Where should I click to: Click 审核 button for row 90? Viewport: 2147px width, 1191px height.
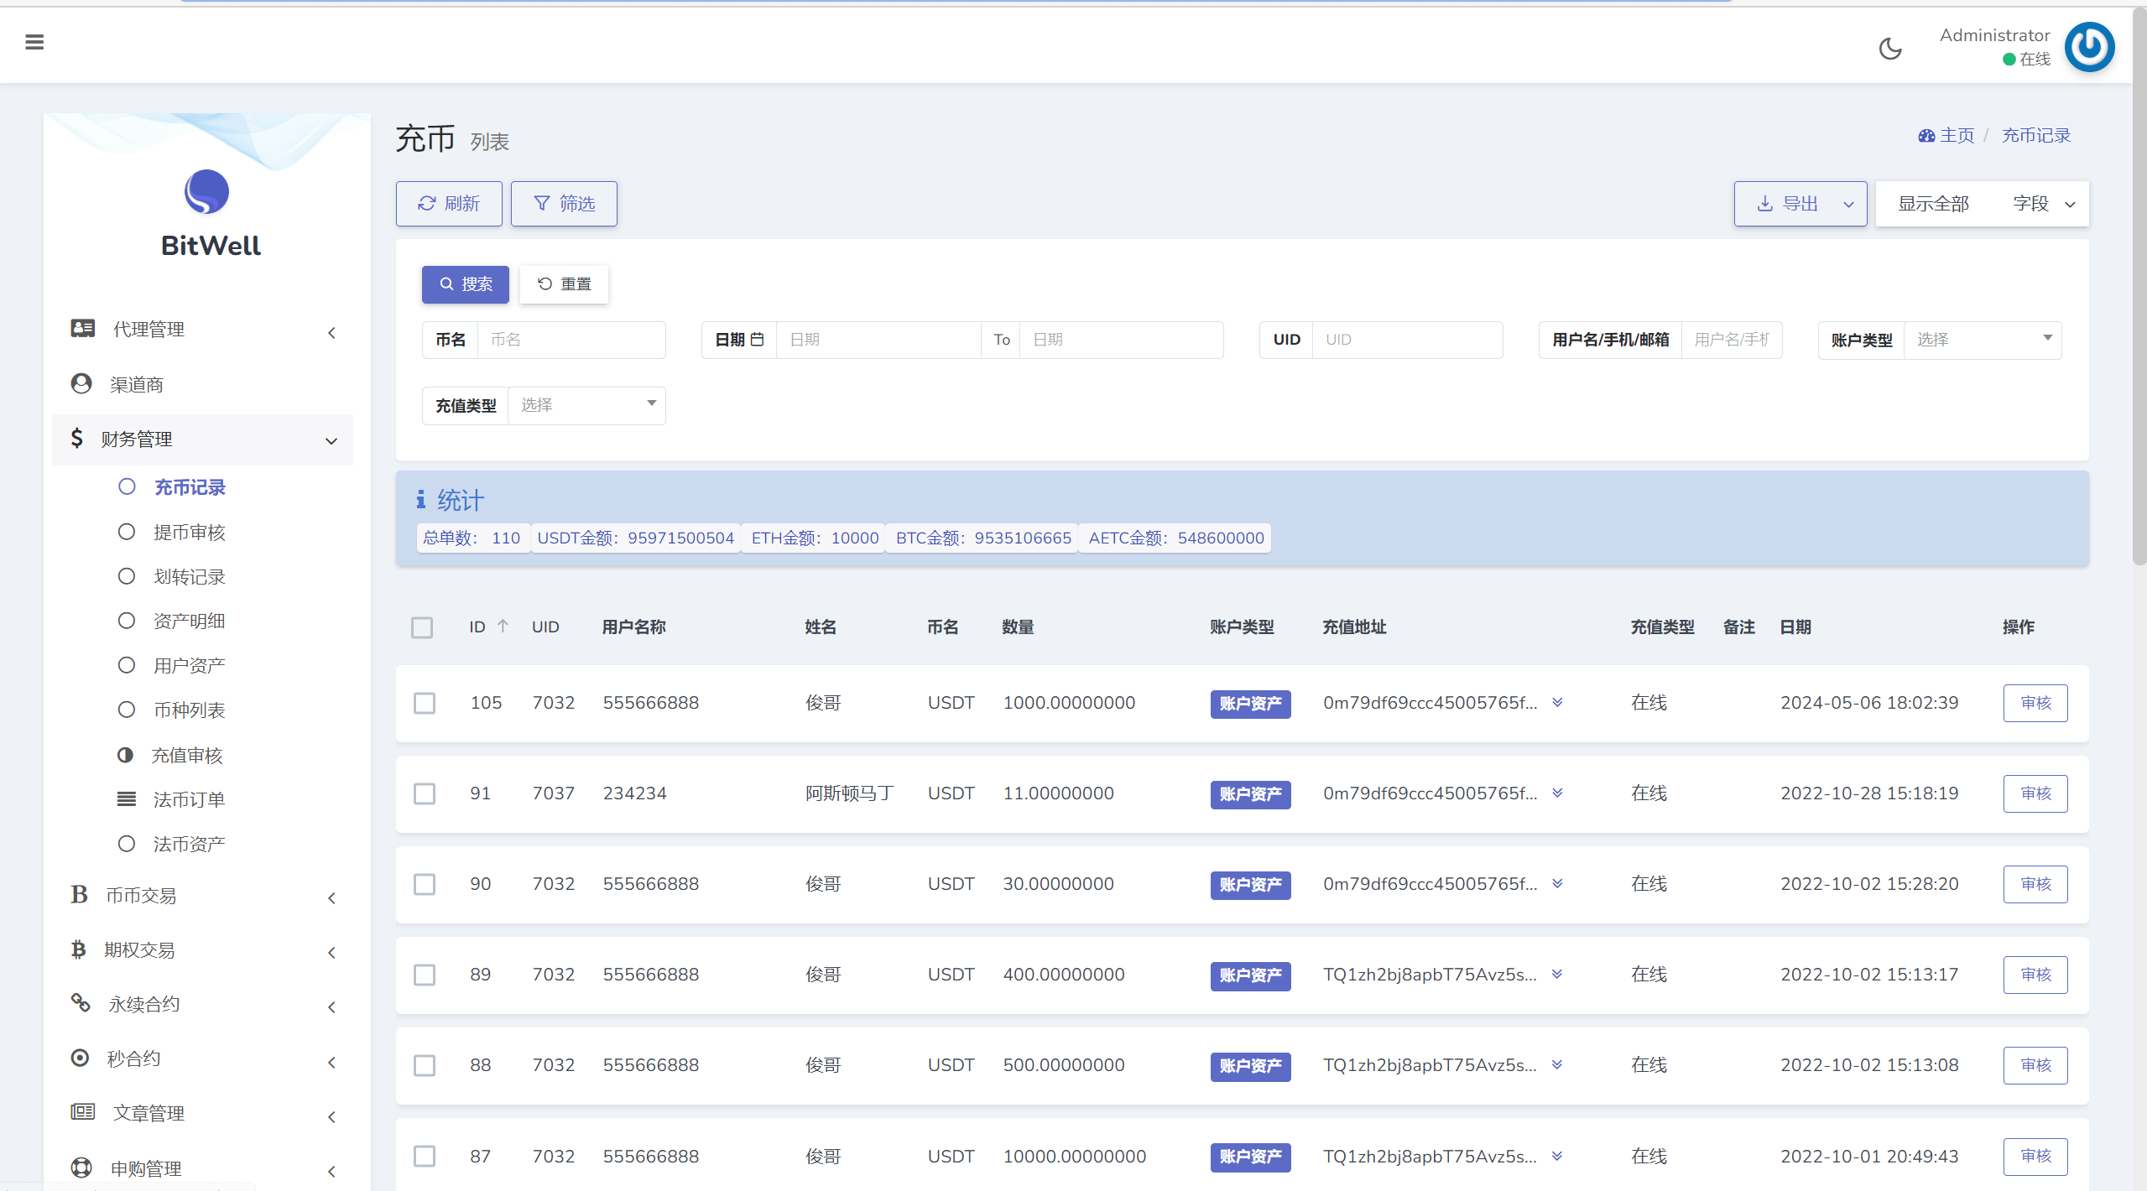[2035, 884]
